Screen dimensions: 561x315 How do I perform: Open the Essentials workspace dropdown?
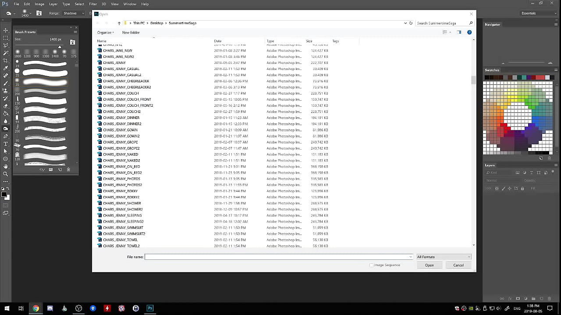(538, 13)
